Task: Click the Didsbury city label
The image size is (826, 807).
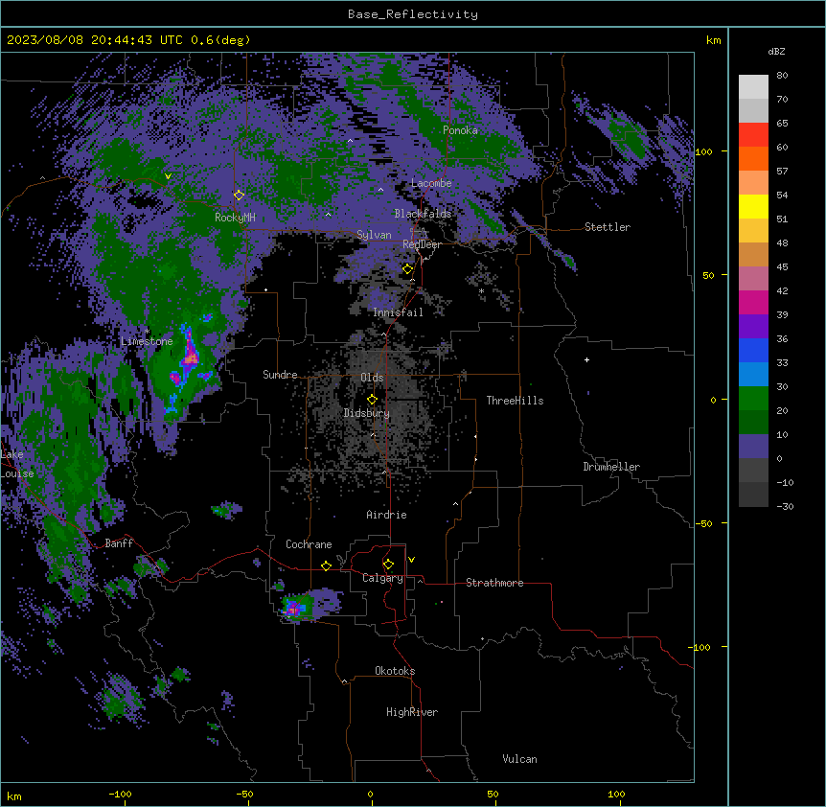Action: (x=367, y=413)
